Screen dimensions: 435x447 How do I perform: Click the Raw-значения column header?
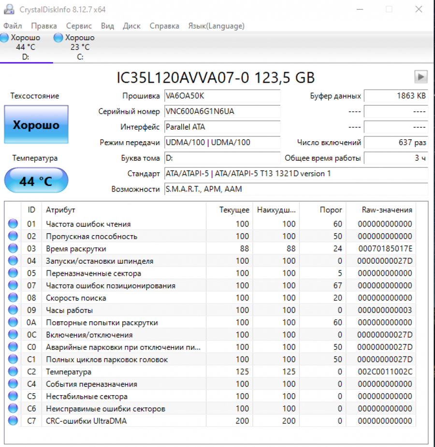(x=387, y=209)
